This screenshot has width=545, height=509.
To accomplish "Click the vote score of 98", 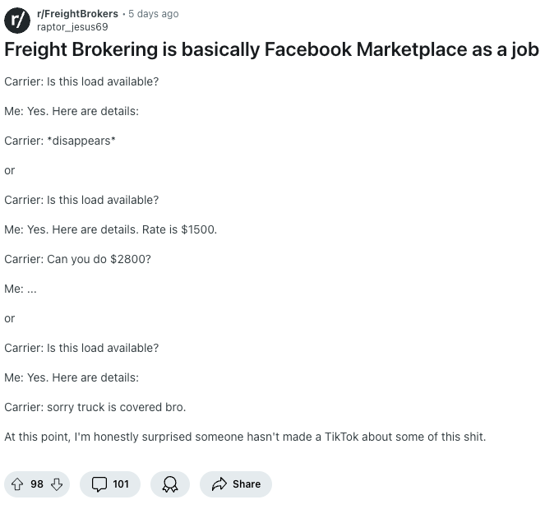I will pyautogui.click(x=37, y=484).
